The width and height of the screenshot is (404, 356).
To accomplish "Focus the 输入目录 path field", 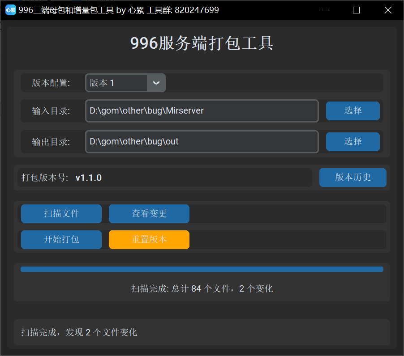I will (202, 111).
